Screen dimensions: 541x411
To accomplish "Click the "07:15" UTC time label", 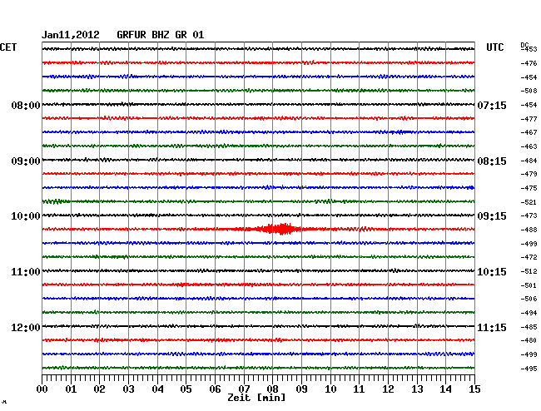I will [492, 105].
